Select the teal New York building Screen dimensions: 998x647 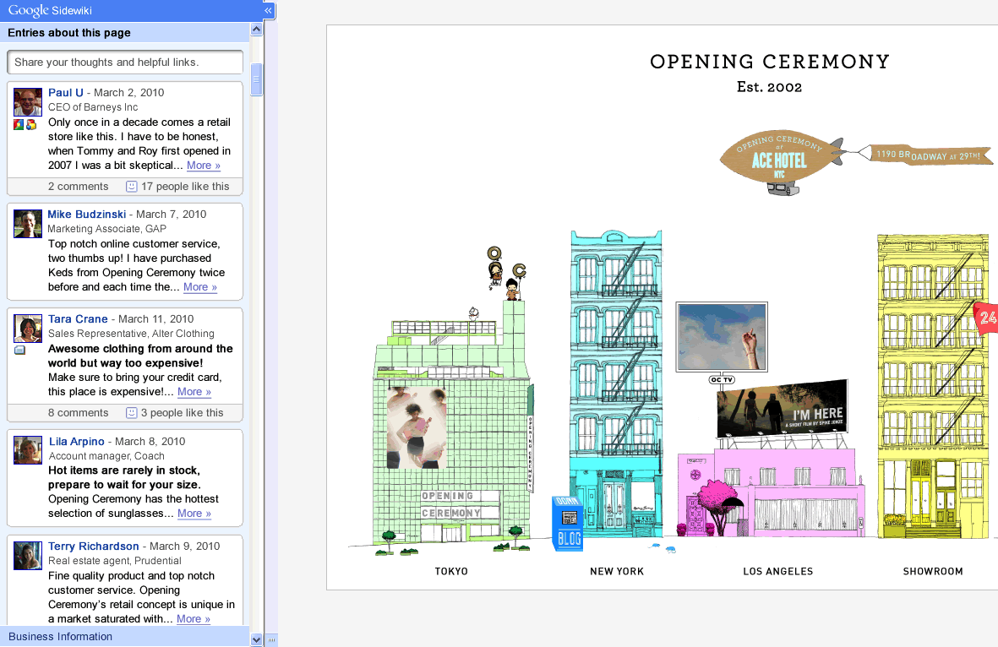(x=616, y=384)
